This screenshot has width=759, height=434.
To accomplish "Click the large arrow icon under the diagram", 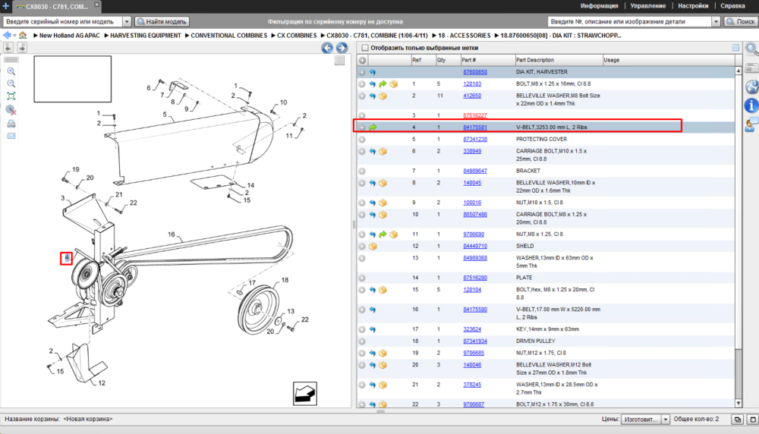I will point(305,393).
